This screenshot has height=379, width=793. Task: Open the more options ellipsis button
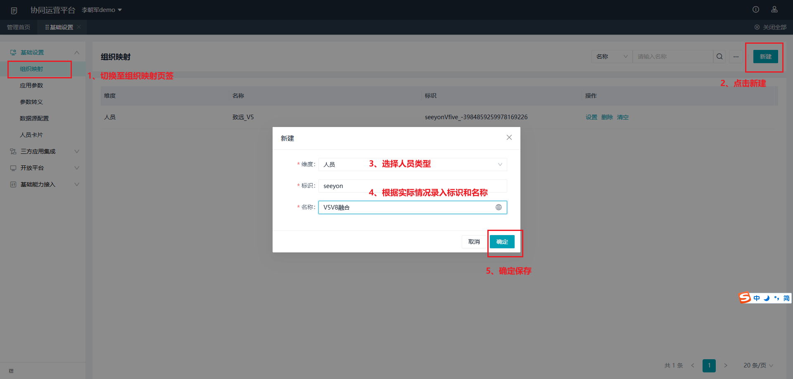[x=736, y=56]
